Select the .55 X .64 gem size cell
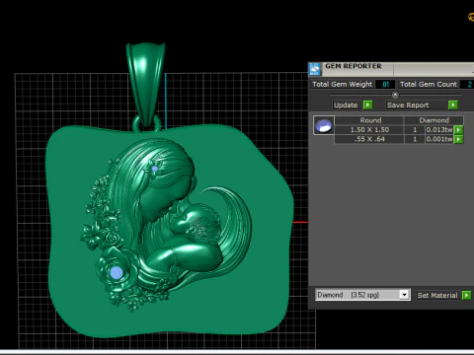The height and width of the screenshot is (355, 474). pyautogui.click(x=369, y=139)
